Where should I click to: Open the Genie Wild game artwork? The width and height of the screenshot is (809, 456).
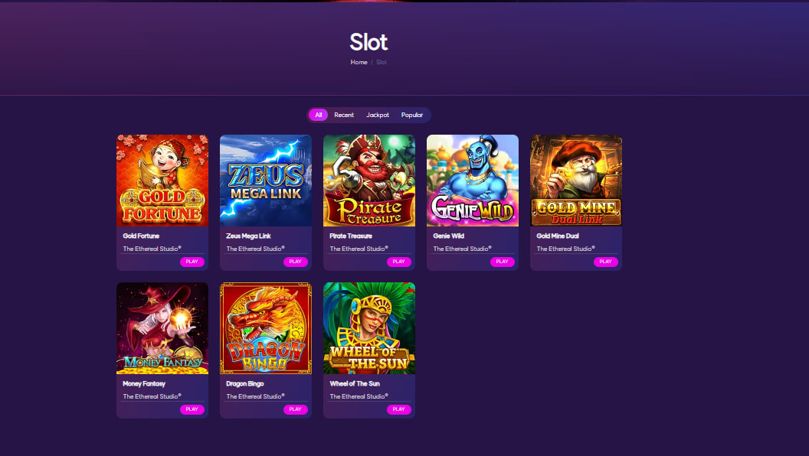click(473, 181)
